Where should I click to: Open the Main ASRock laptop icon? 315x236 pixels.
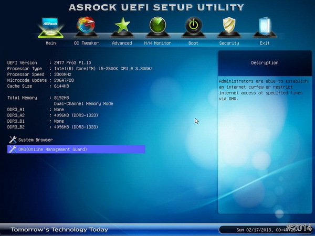(50, 27)
